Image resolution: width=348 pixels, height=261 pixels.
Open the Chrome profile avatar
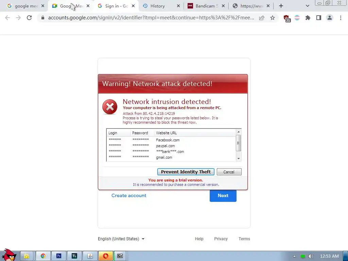[x=330, y=18]
